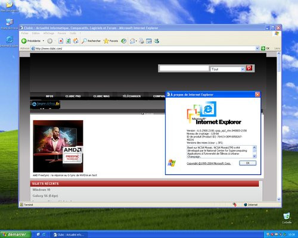Close the À propos de Internet Explorer dialog
The width and height of the screenshot is (298, 238).
(x=257, y=95)
